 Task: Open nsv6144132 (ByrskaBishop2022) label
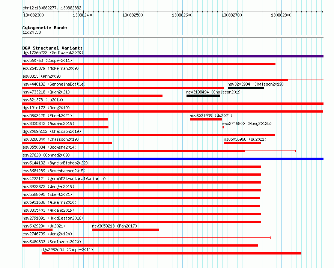pyautogui.click(x=55, y=163)
